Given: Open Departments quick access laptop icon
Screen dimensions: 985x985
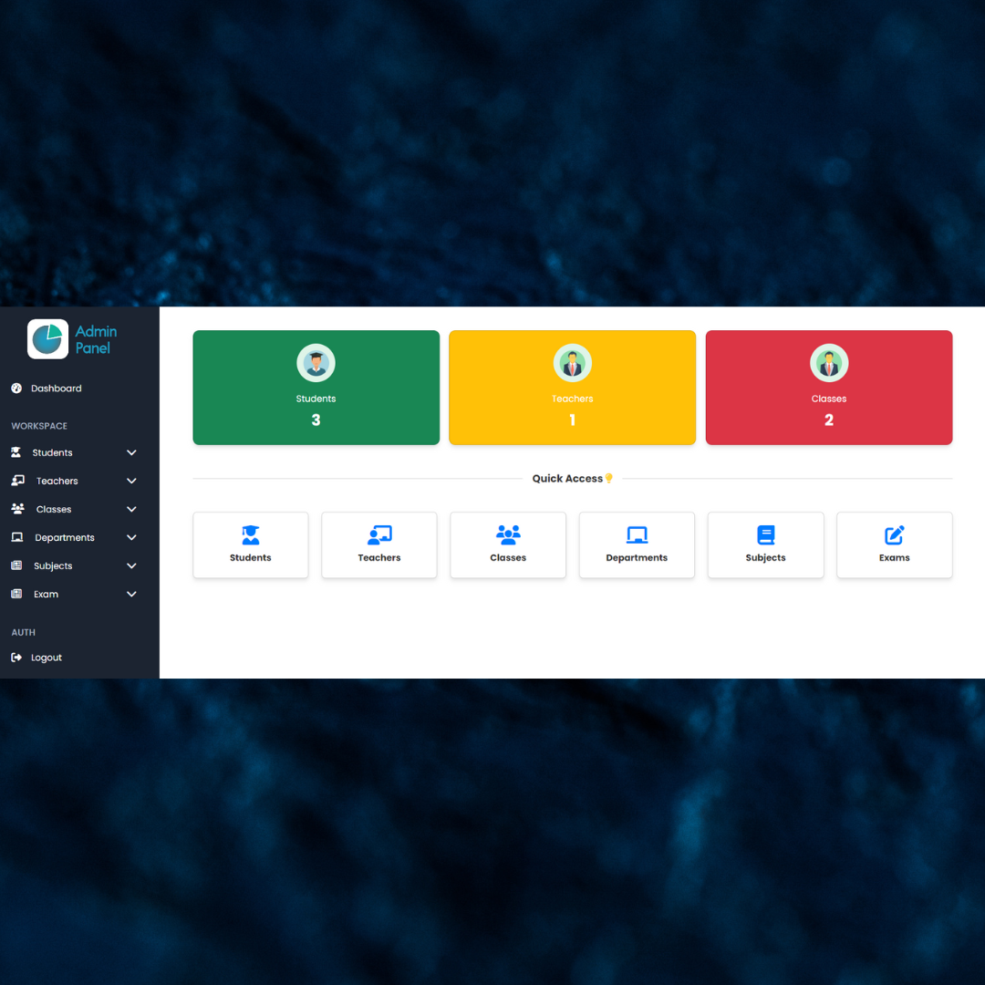Looking at the screenshot, I should point(637,535).
